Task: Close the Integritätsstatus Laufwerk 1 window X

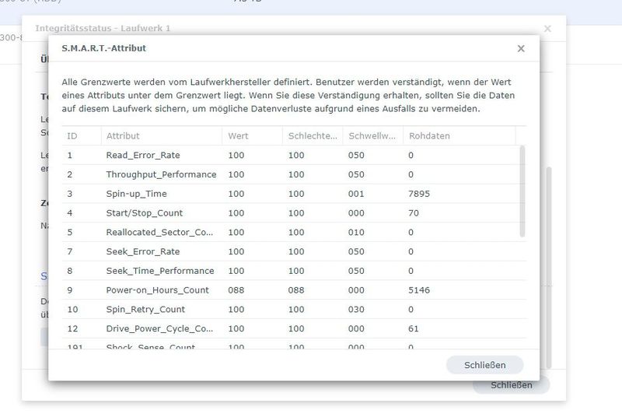Action: 547,29
